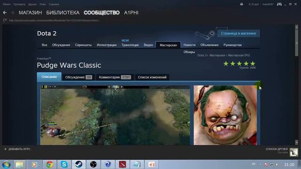The width and height of the screenshot is (301, 169).
Task: Open the friends list avatar icon
Action: (x=293, y=152)
